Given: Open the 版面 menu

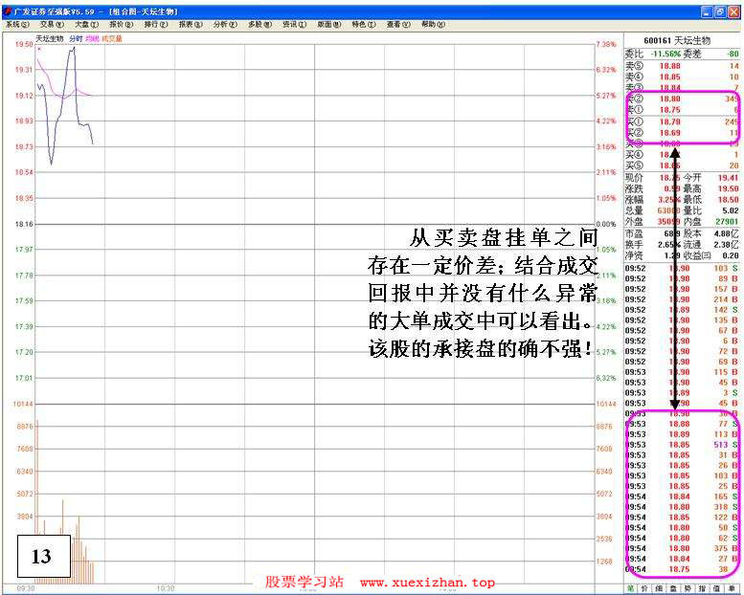Looking at the screenshot, I should (329, 24).
